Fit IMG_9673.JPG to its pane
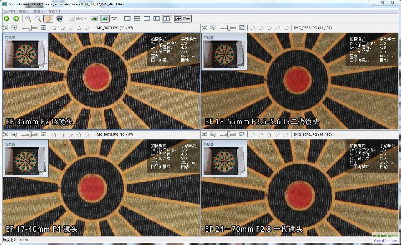401x245 pixels. [5, 28]
